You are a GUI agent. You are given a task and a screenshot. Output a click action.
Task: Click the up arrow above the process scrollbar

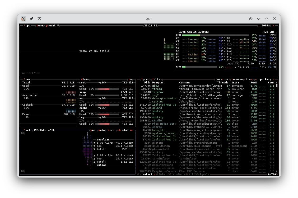(277, 83)
